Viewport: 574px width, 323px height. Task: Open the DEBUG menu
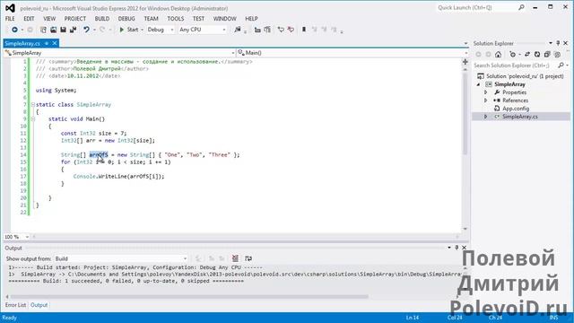126,19
